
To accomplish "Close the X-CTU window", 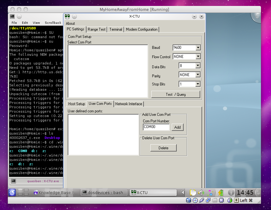I will tap(201, 16).
